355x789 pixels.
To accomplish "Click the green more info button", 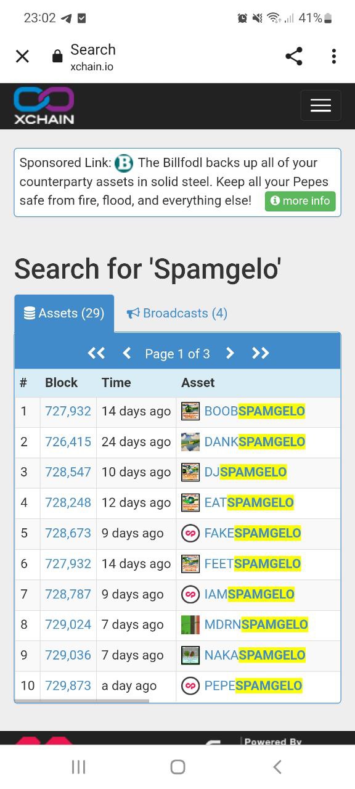I will 300,201.
